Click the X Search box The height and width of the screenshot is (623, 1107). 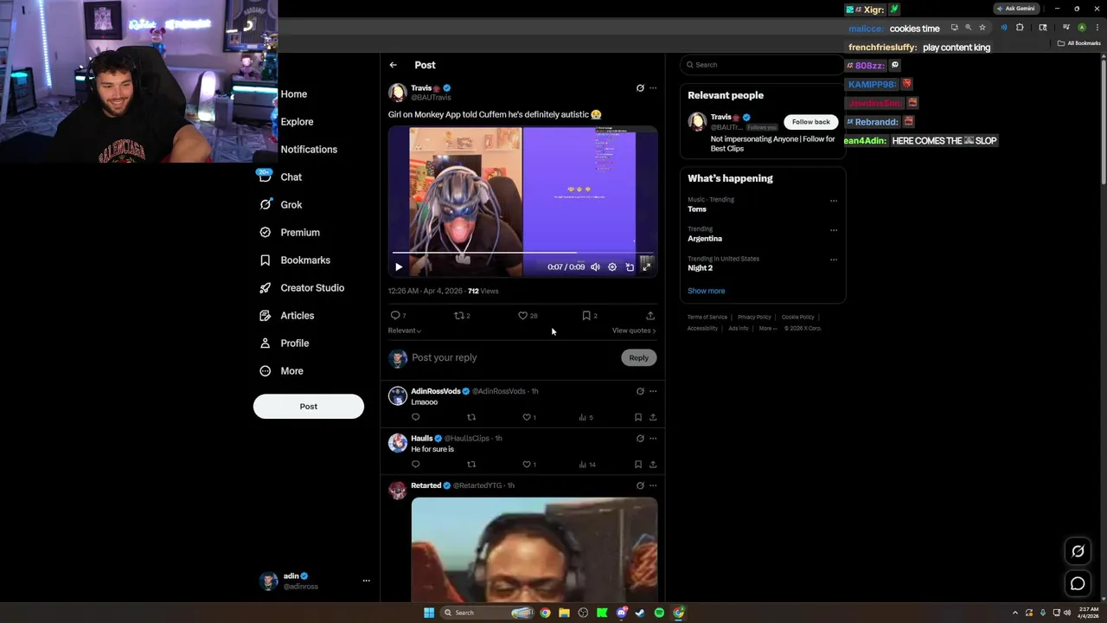[x=761, y=65]
